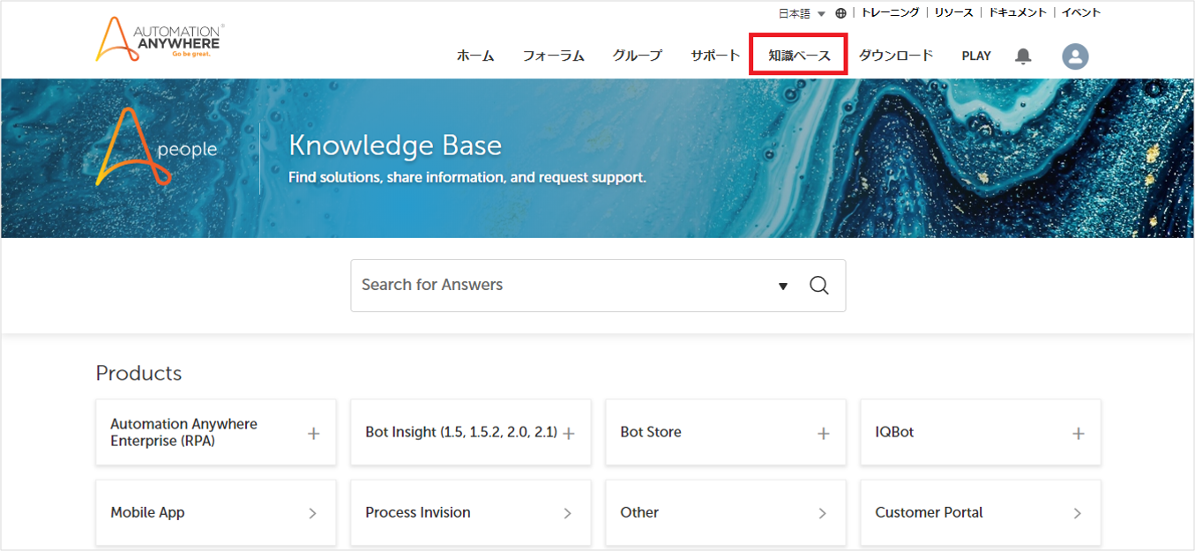Click the globe language icon
The height and width of the screenshot is (551, 1195).
840,13
